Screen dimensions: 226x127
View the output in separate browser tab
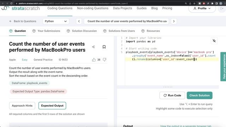click(186, 126)
